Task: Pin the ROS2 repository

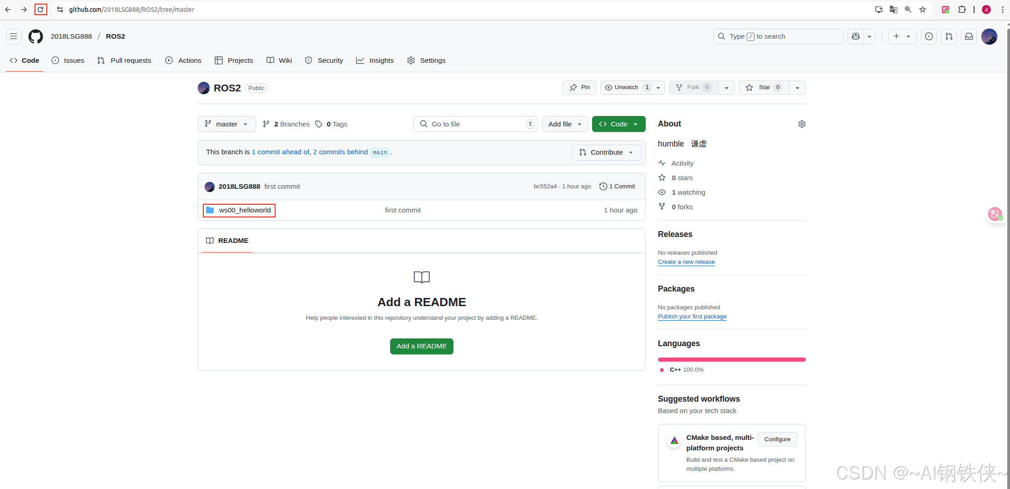Action: tap(579, 87)
